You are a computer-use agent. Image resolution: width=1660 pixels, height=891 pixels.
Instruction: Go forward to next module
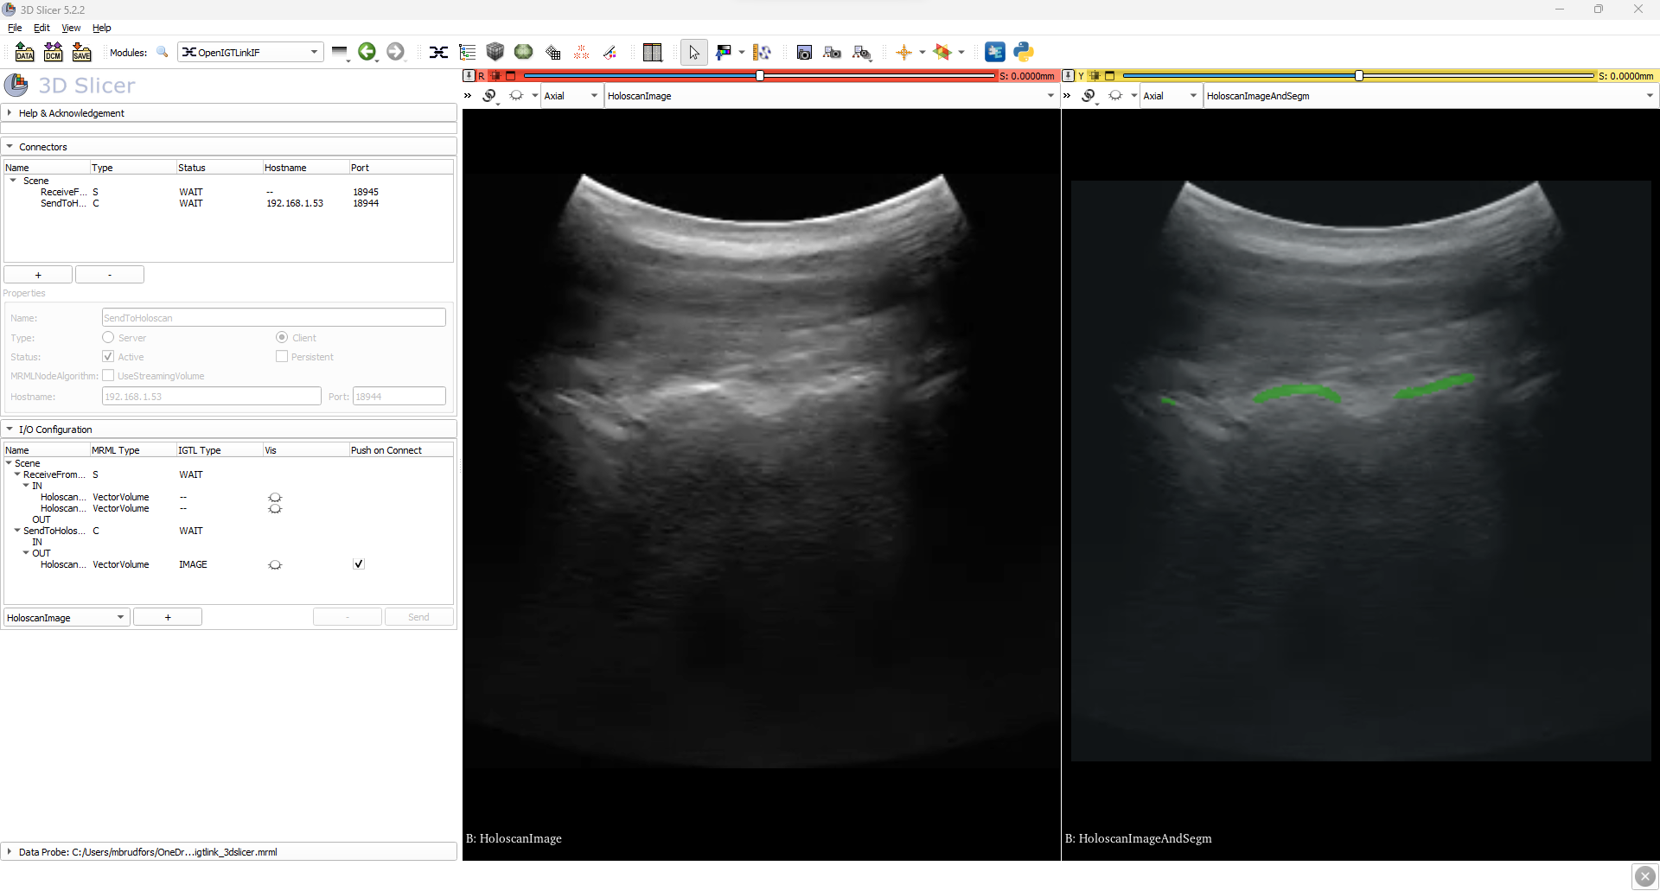(395, 52)
